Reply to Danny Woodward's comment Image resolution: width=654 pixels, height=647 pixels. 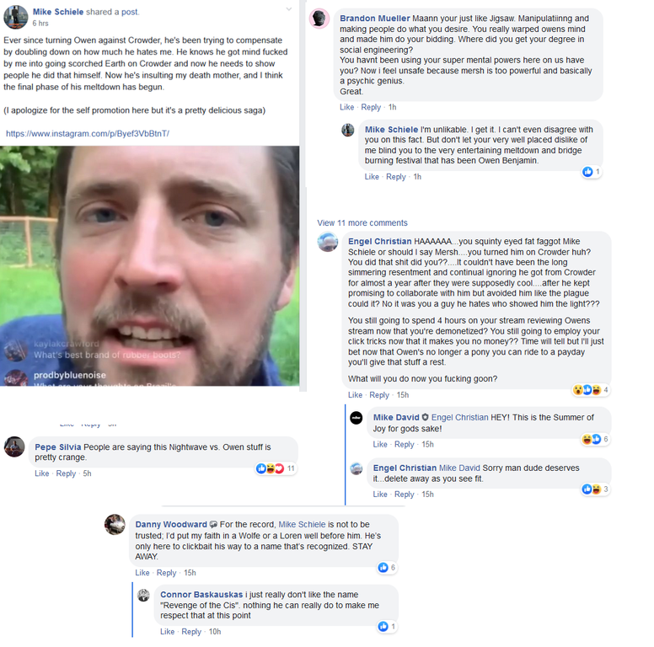[x=166, y=573]
